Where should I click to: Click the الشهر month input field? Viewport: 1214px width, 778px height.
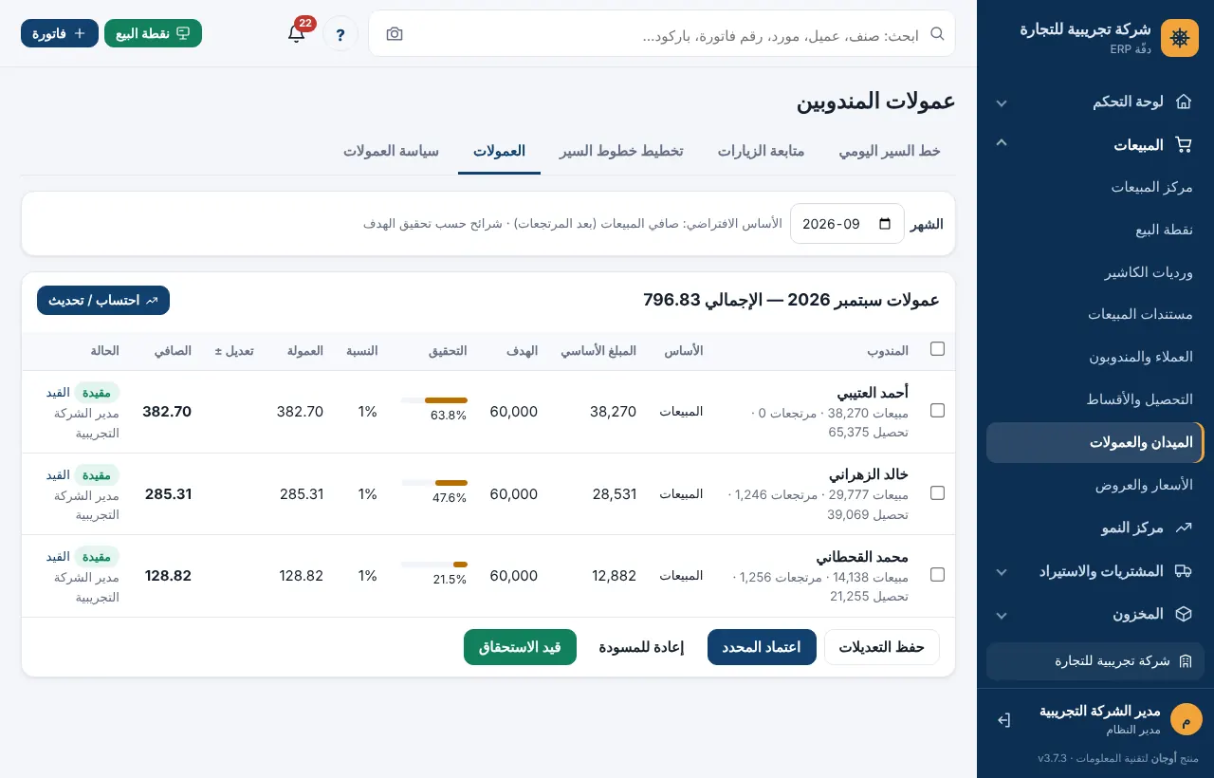pos(847,224)
